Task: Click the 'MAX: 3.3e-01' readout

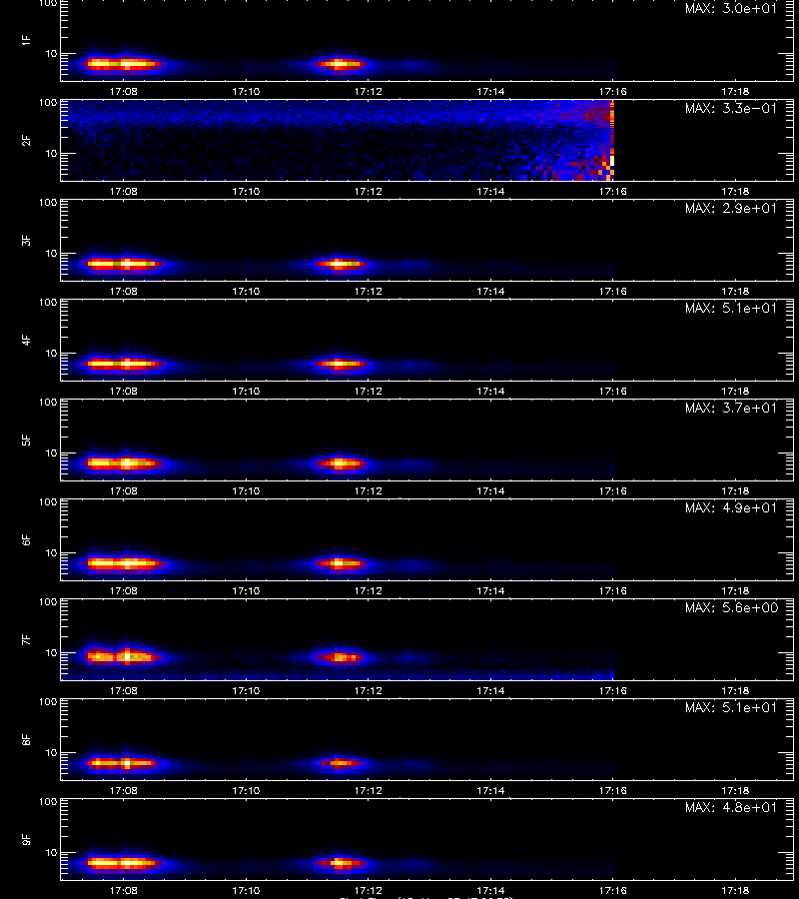Action: click(731, 108)
